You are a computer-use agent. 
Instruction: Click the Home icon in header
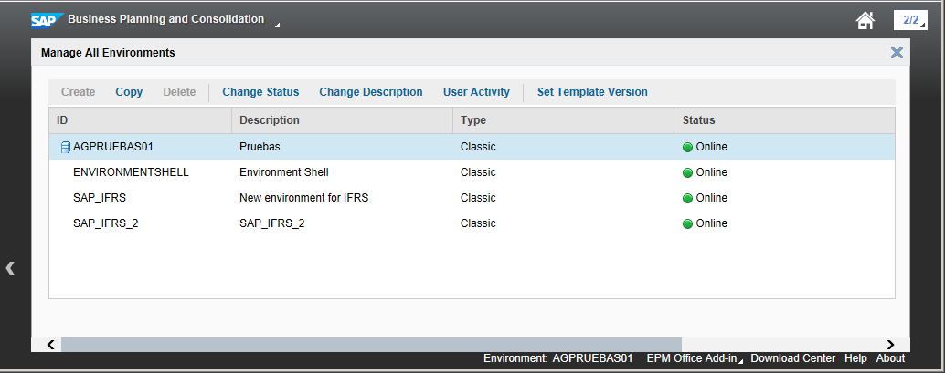[865, 20]
